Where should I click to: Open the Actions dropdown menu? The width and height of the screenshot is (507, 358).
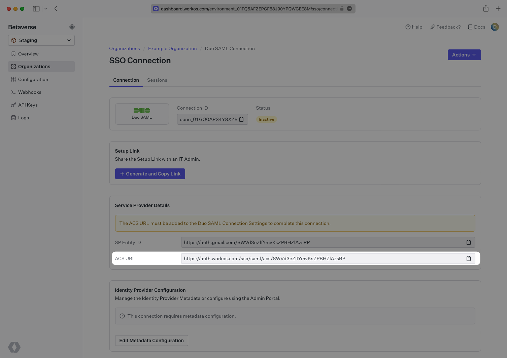[x=464, y=55]
